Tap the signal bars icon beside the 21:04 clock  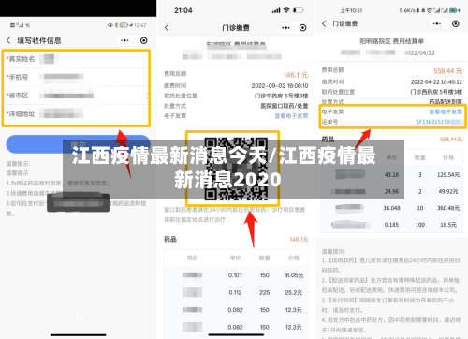[x=276, y=10]
